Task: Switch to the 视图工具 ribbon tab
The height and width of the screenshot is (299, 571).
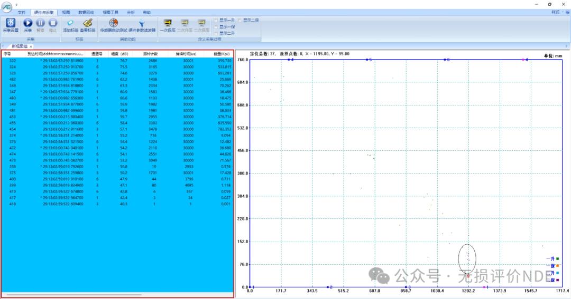Action: 110,12
